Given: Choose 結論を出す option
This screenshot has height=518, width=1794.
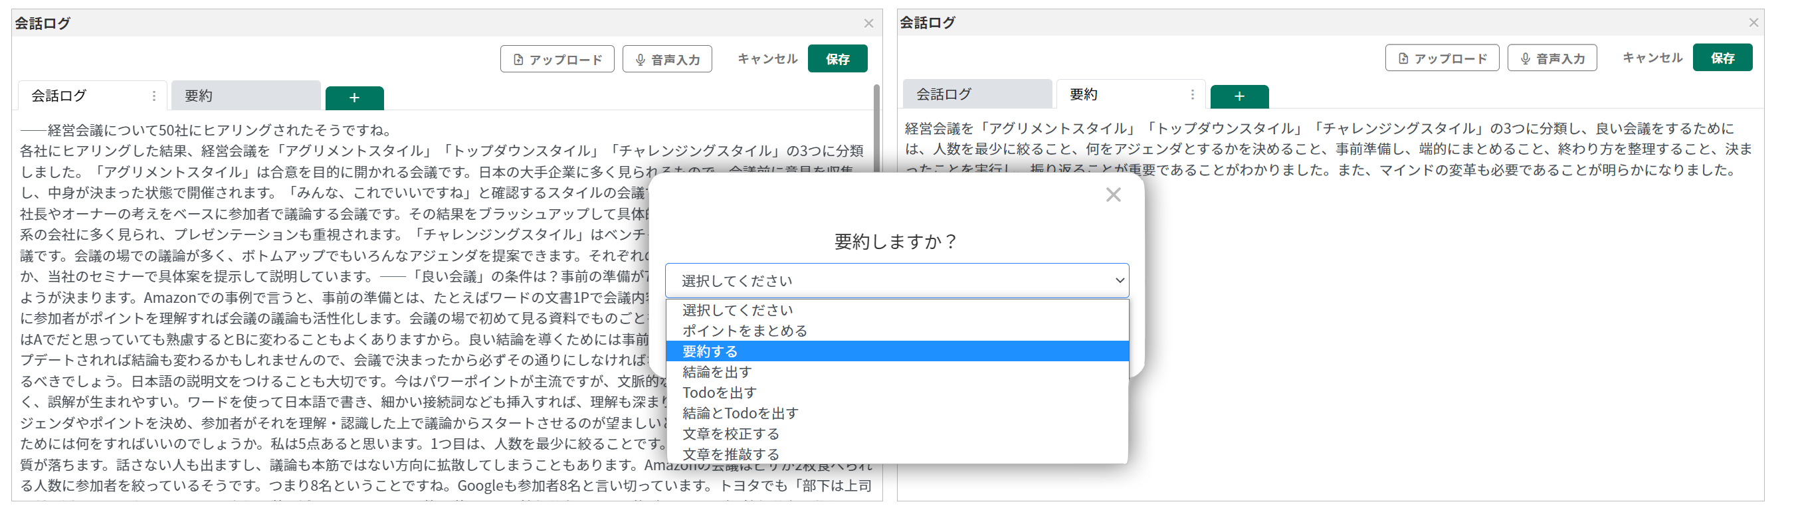Looking at the screenshot, I should point(897,373).
